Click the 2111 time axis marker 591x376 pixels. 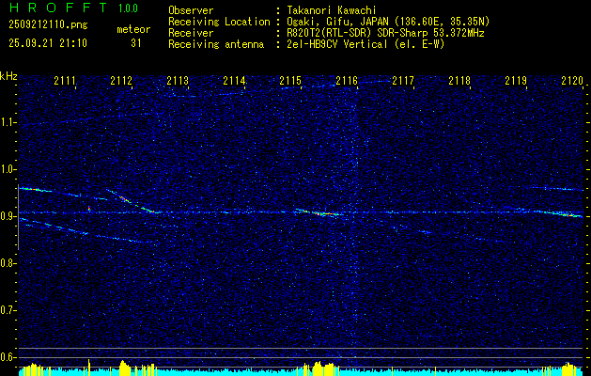pyautogui.click(x=65, y=81)
